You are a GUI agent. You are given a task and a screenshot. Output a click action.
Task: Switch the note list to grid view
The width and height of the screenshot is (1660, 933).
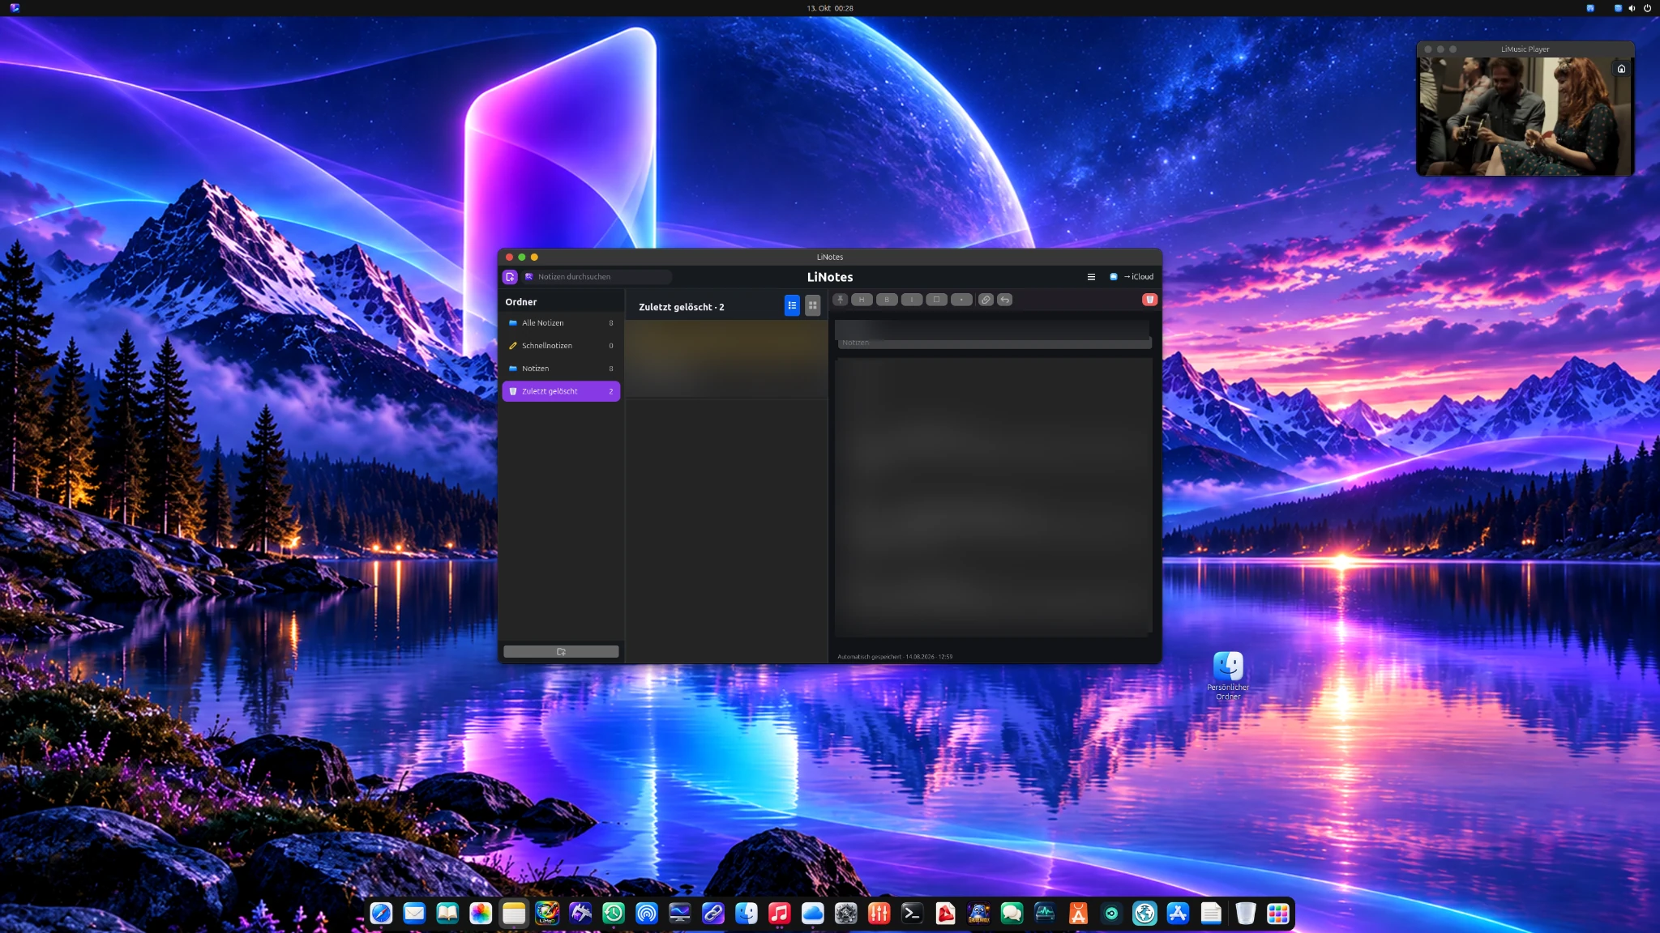pyautogui.click(x=812, y=305)
